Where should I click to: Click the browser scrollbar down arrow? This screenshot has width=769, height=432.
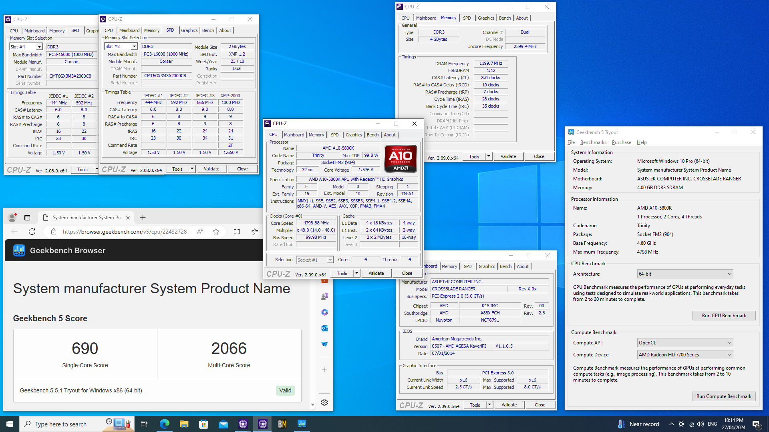[312, 405]
